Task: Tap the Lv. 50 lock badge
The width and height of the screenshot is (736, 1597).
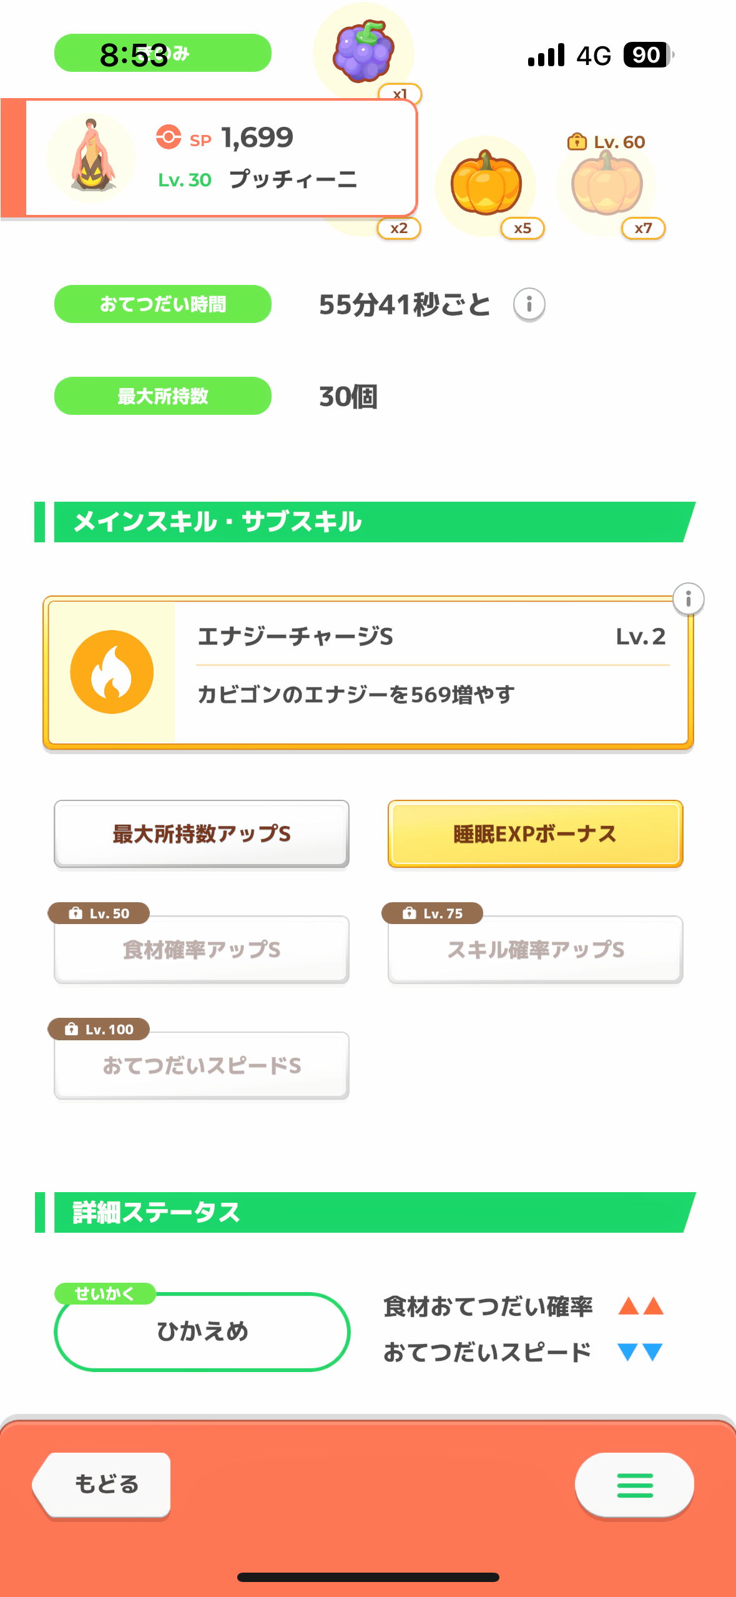Action: [x=99, y=913]
